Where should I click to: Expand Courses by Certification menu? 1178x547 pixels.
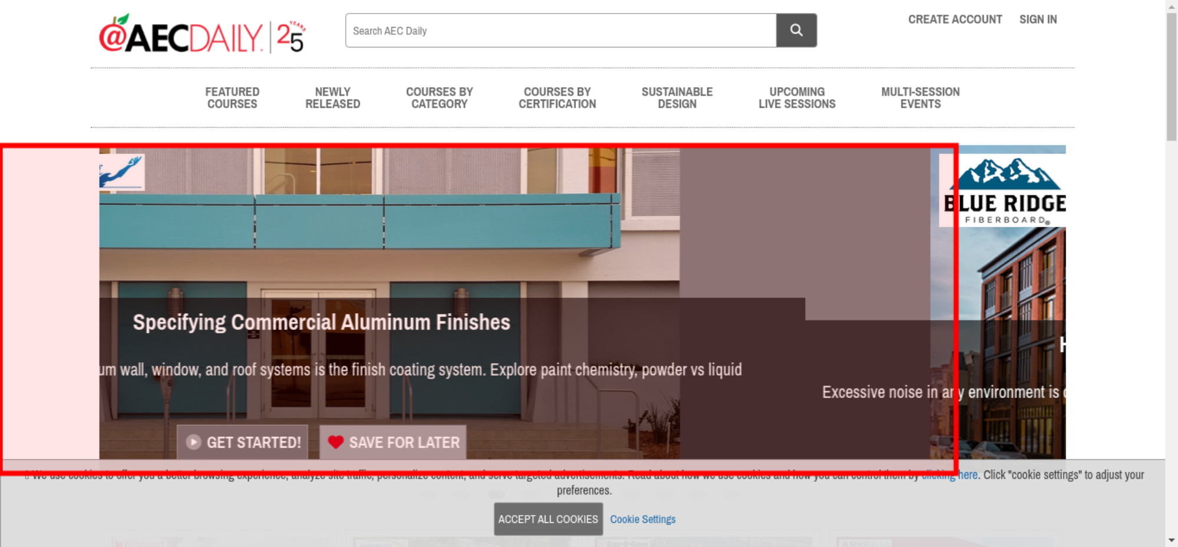pos(557,98)
